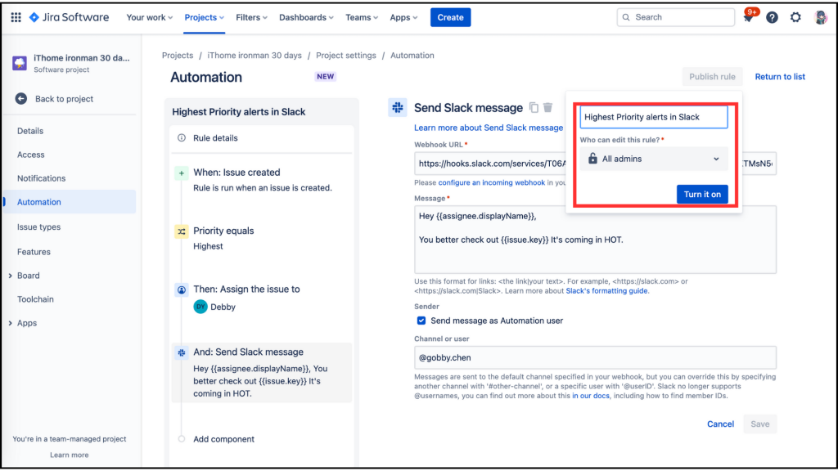
Task: Click the search magnifier icon
Action: coord(626,17)
